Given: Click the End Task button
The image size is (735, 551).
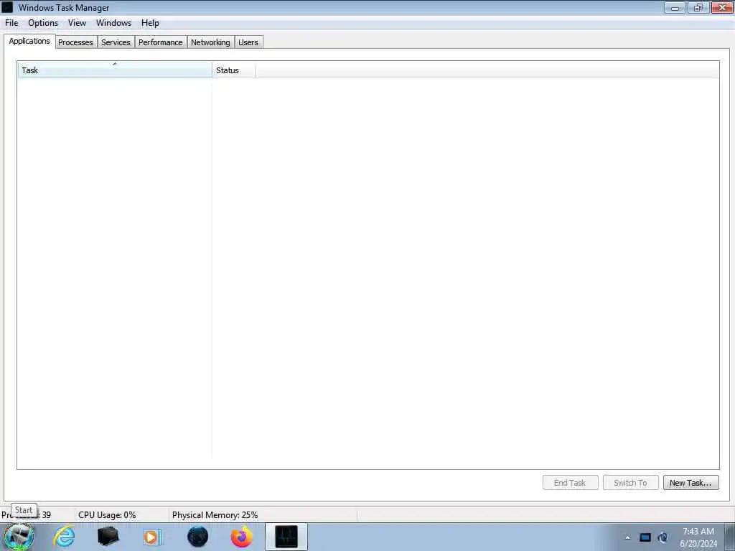Looking at the screenshot, I should pyautogui.click(x=570, y=483).
